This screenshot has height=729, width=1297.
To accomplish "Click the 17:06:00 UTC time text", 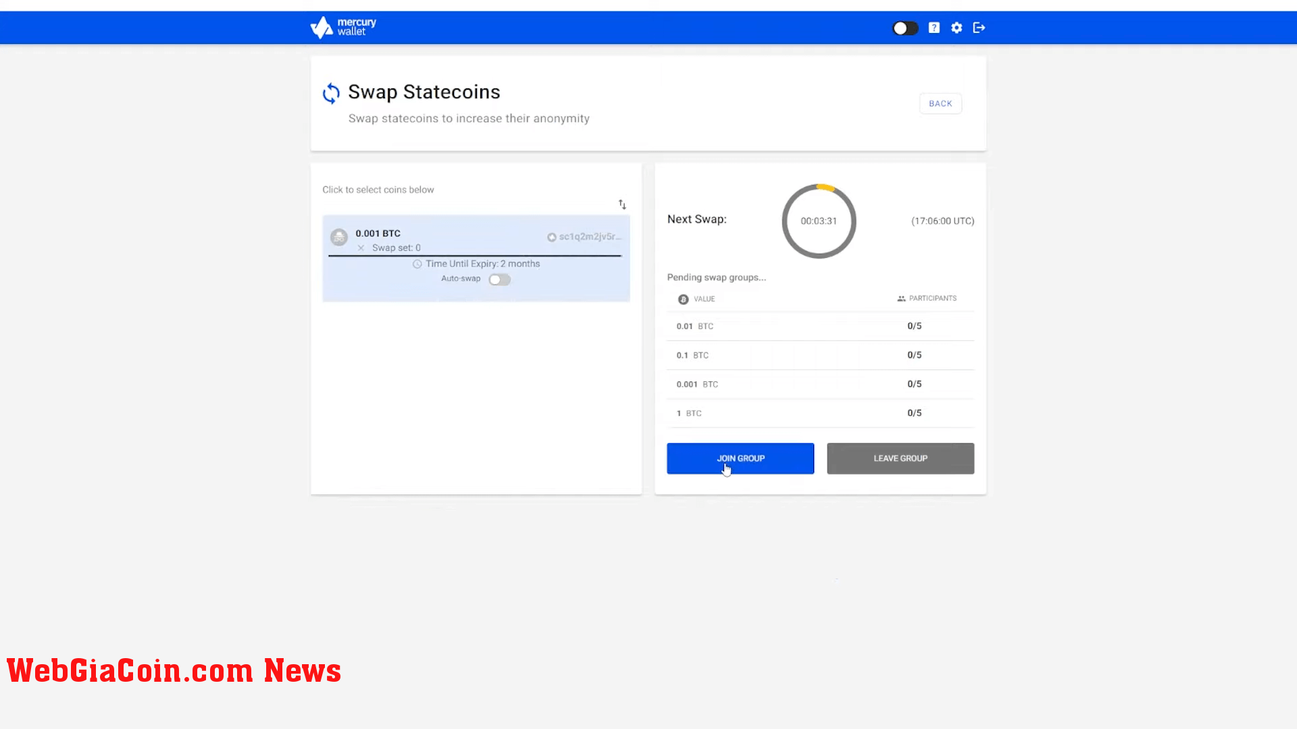I will 942,221.
